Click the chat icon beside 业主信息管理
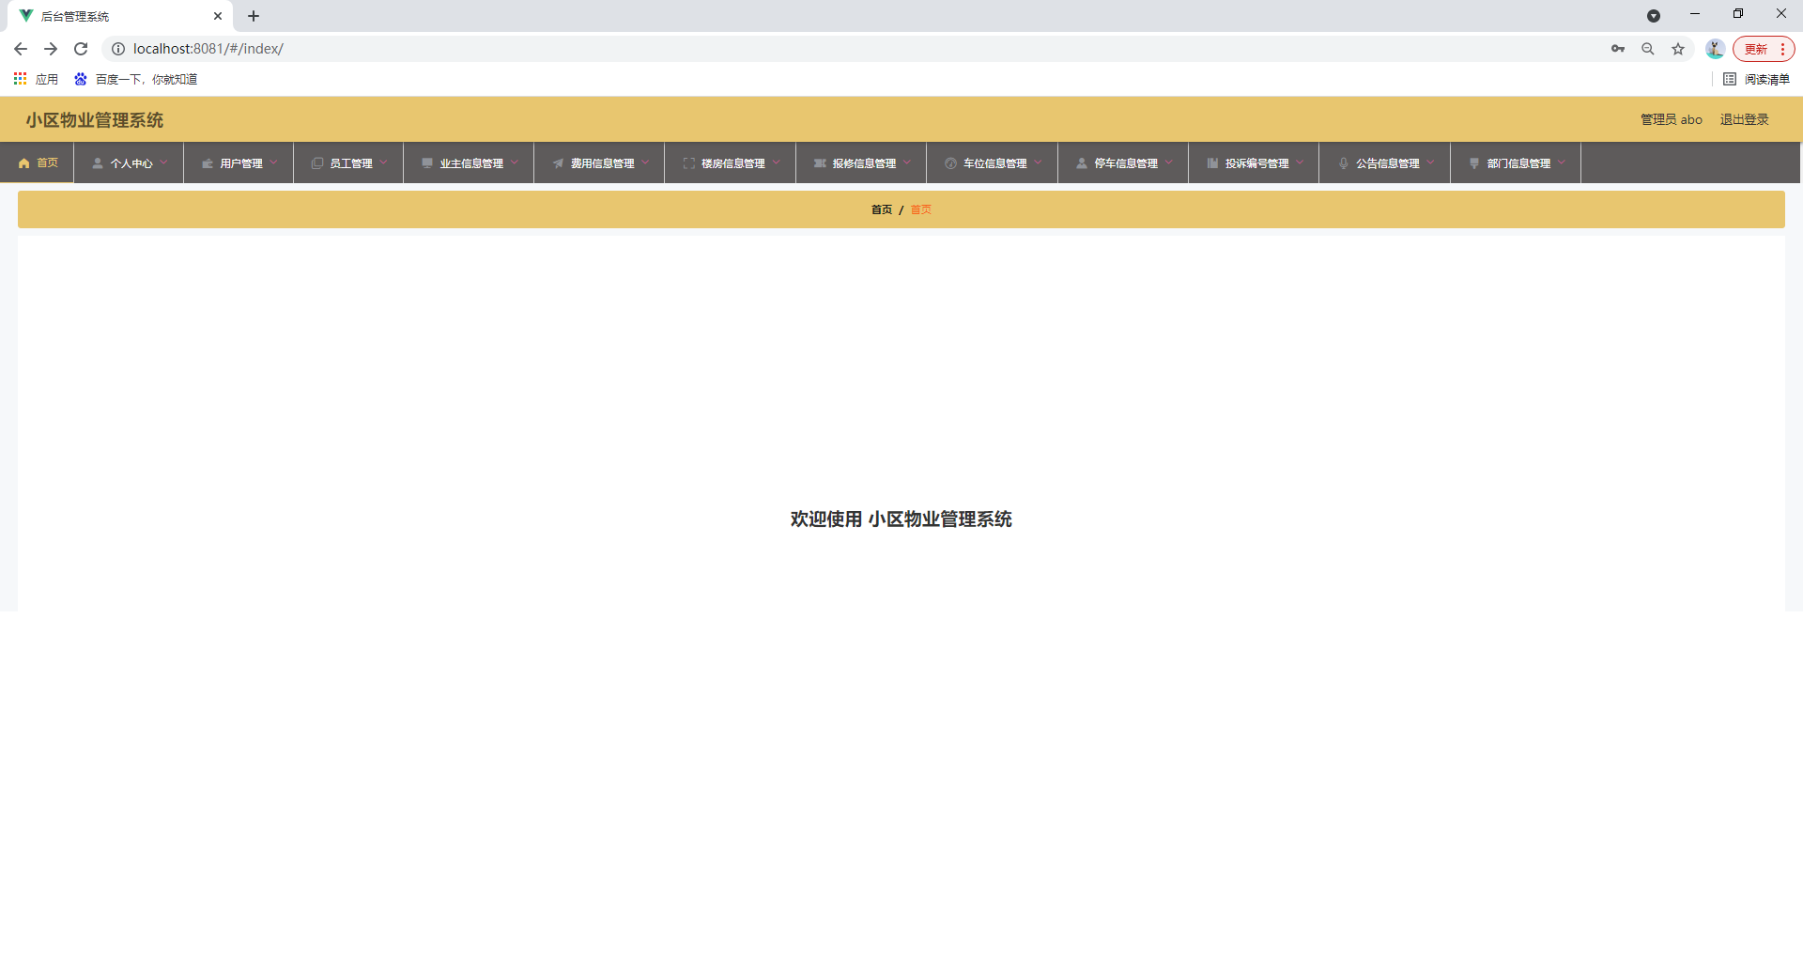This screenshot has width=1803, height=975. 426,162
